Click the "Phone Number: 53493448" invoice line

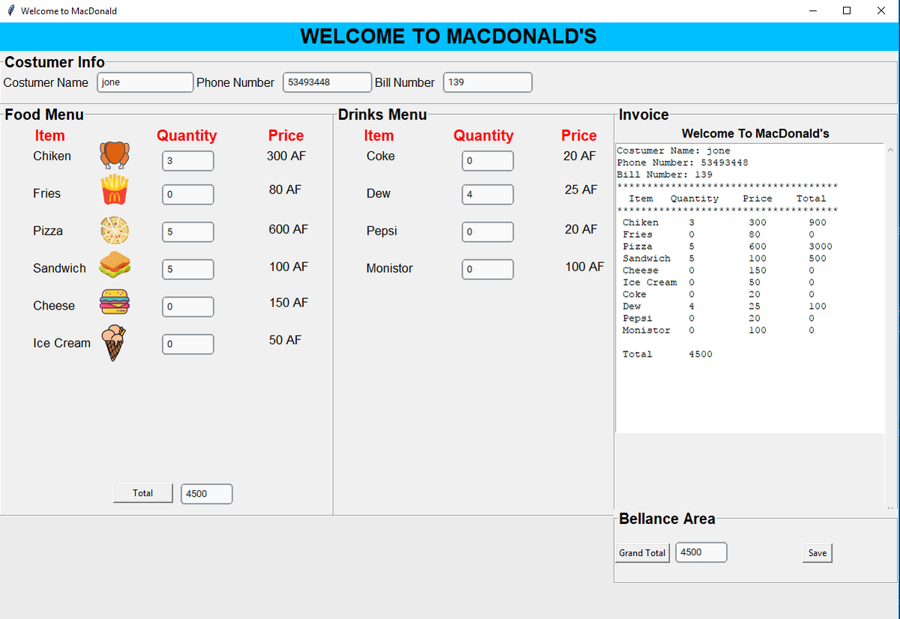(x=682, y=163)
